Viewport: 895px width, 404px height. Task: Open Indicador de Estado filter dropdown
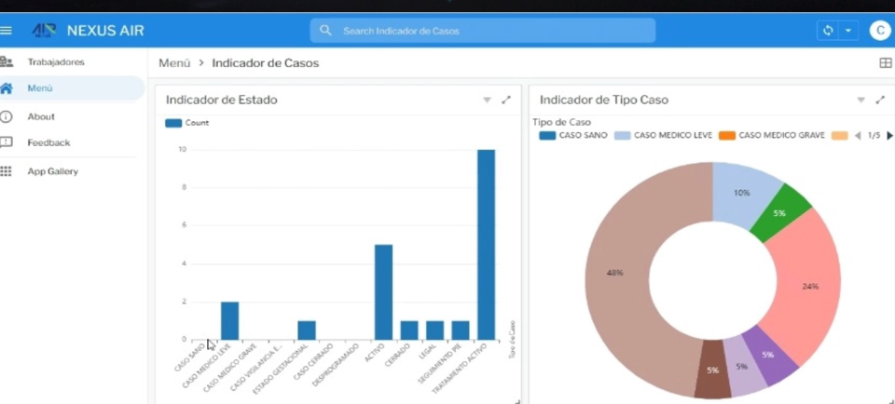pyautogui.click(x=487, y=100)
